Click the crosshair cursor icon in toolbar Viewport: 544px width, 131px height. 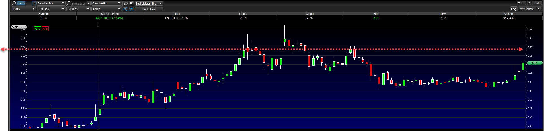coord(131,3)
